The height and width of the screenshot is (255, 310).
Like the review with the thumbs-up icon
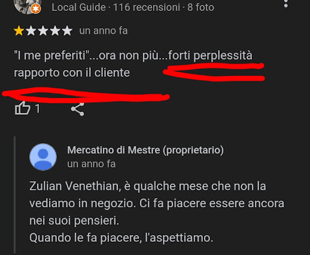tap(22, 108)
